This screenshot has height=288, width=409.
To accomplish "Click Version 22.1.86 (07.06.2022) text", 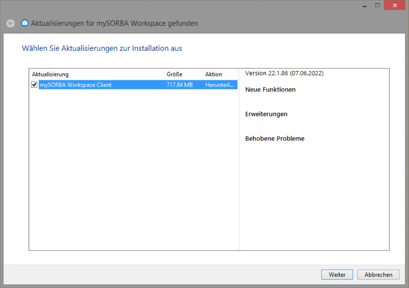I will 284,73.
